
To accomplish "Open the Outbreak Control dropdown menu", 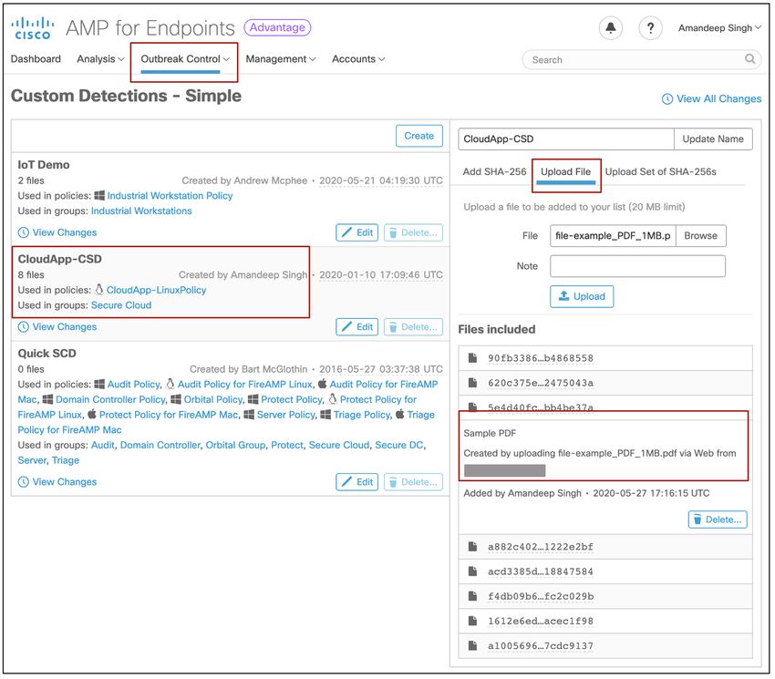I will [x=185, y=59].
